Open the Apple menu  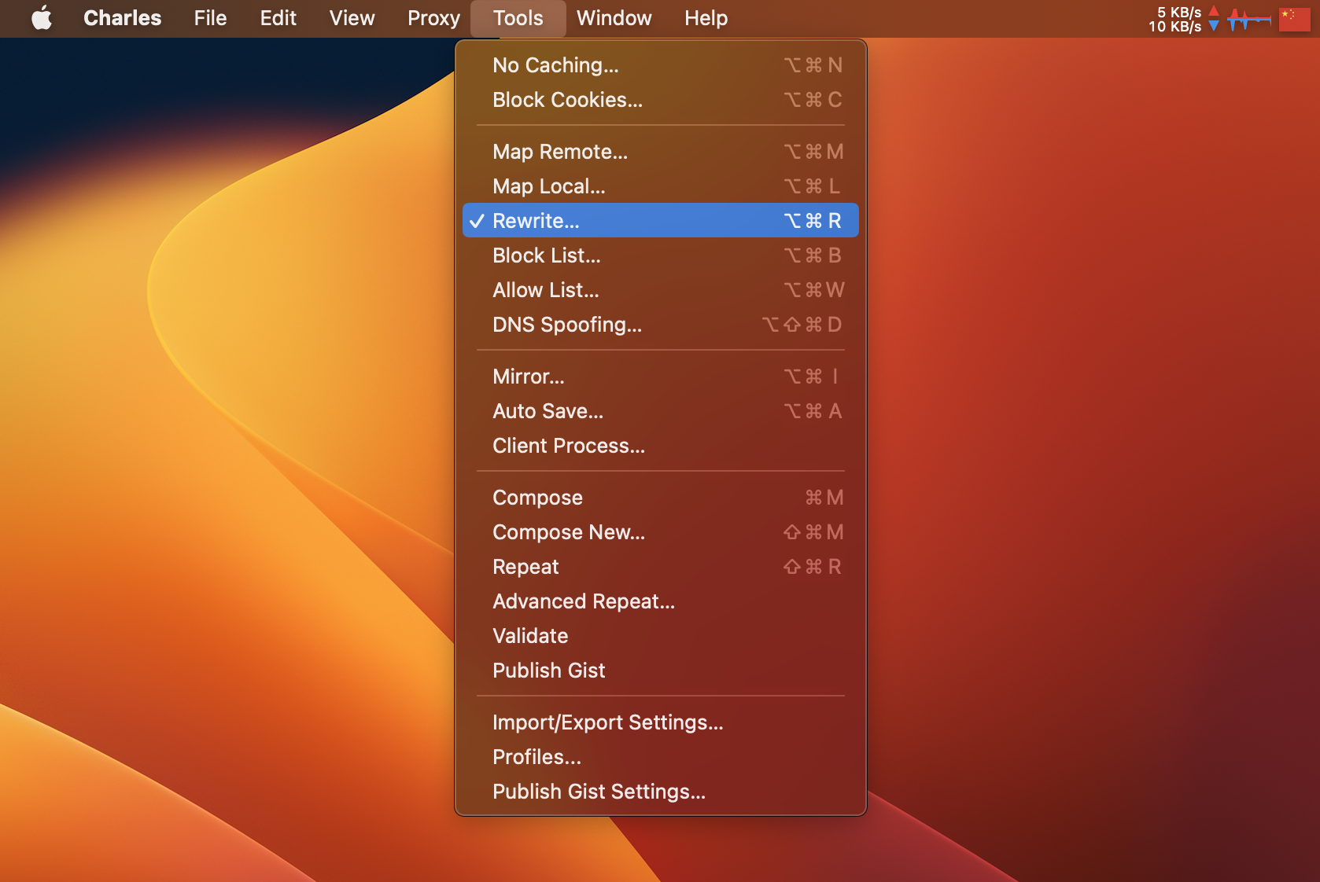click(x=42, y=18)
